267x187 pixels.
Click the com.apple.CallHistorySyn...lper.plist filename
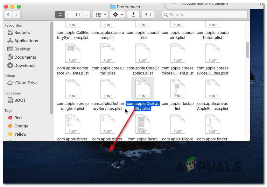(73, 35)
